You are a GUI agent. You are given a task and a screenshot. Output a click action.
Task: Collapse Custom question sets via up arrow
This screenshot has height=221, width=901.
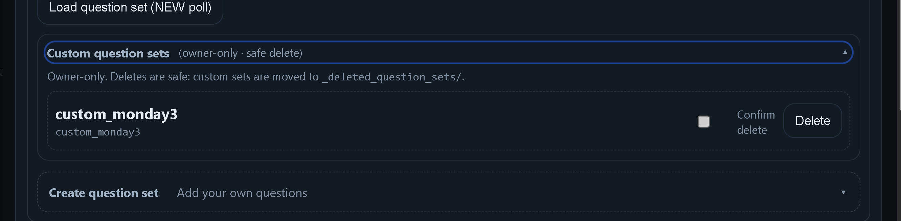click(x=845, y=52)
